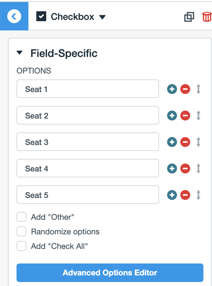Remove the Seat 2 option
Viewport: 212px width, 286px height.
185,116
